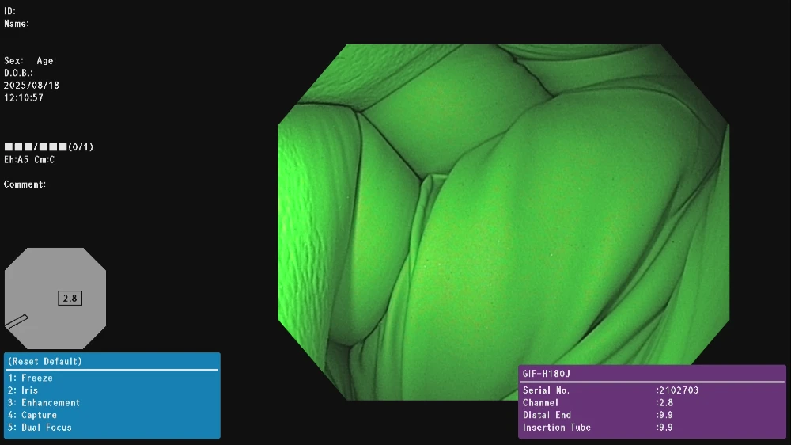Select the Cm:C color mode indicator
The height and width of the screenshot is (445, 791).
pyautogui.click(x=44, y=160)
